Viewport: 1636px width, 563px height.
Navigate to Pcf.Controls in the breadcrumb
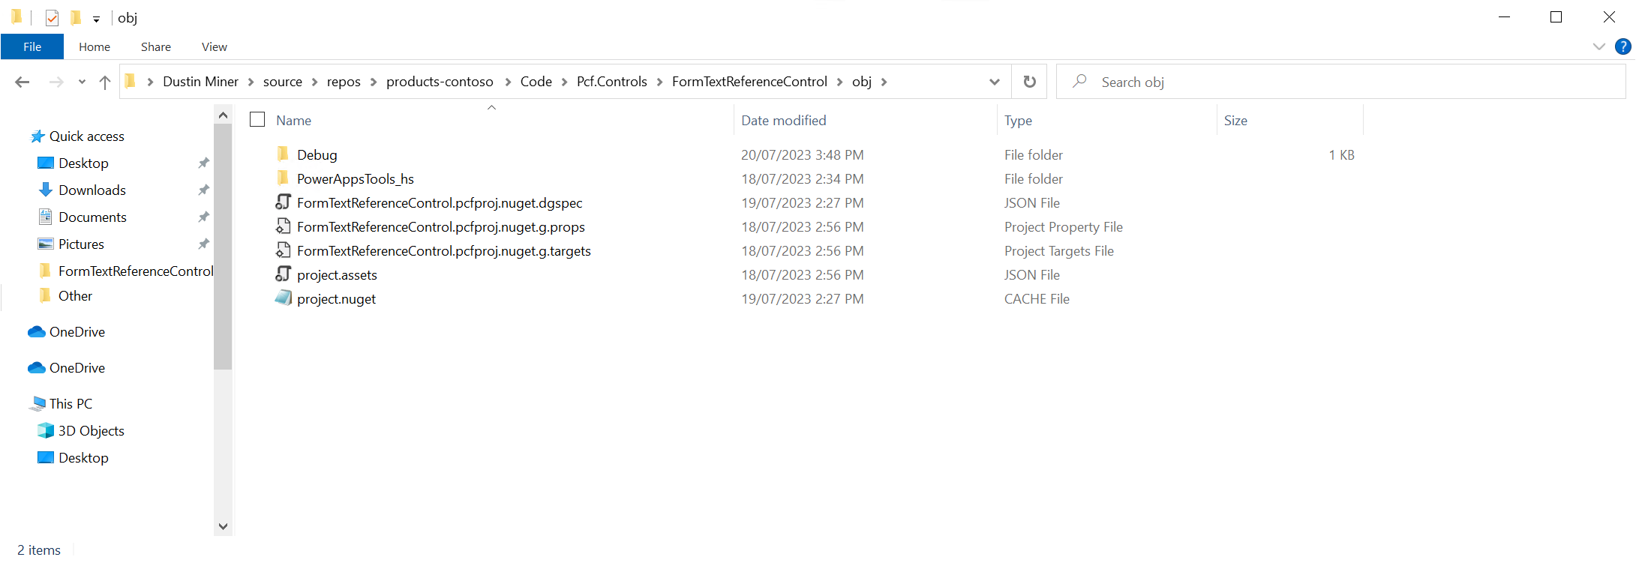pyautogui.click(x=611, y=82)
